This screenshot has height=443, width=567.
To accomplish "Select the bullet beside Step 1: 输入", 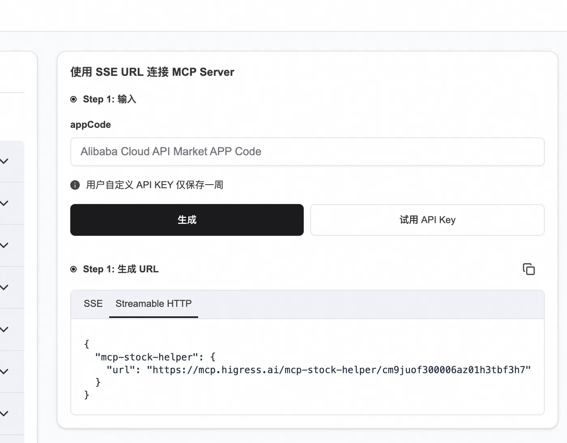I will (73, 99).
